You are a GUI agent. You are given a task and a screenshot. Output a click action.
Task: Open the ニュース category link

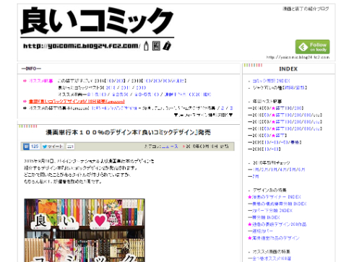[x=170, y=147]
